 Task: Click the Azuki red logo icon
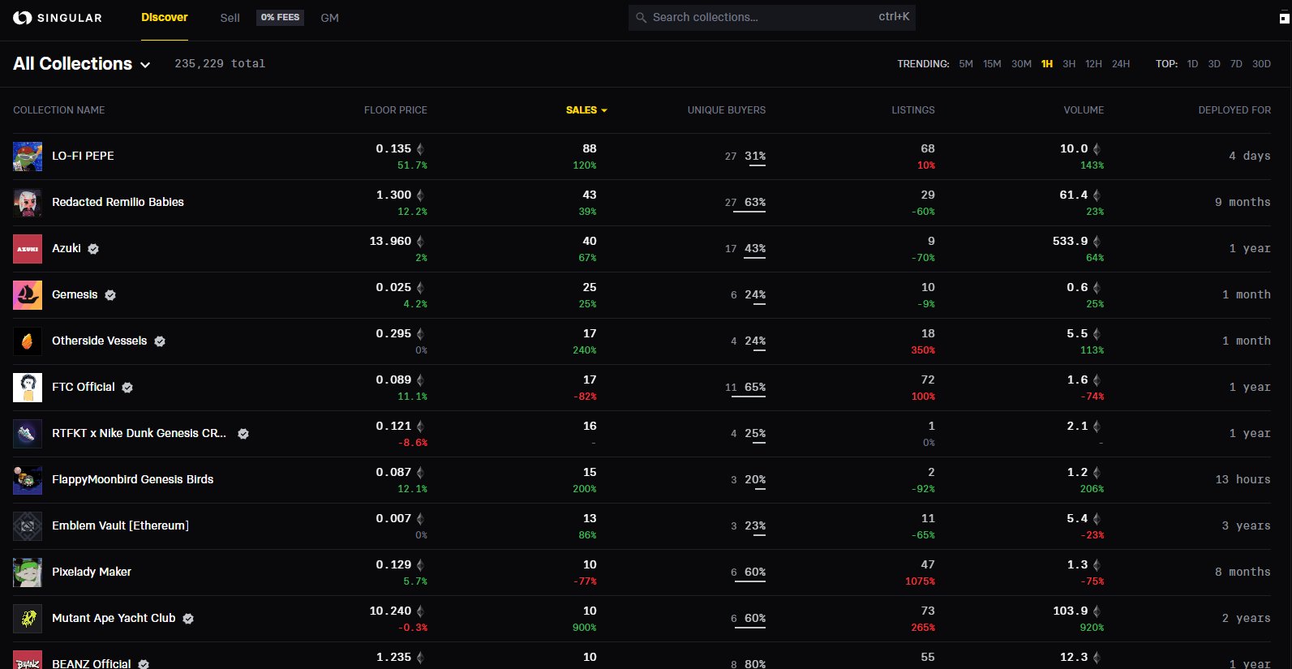tap(28, 249)
